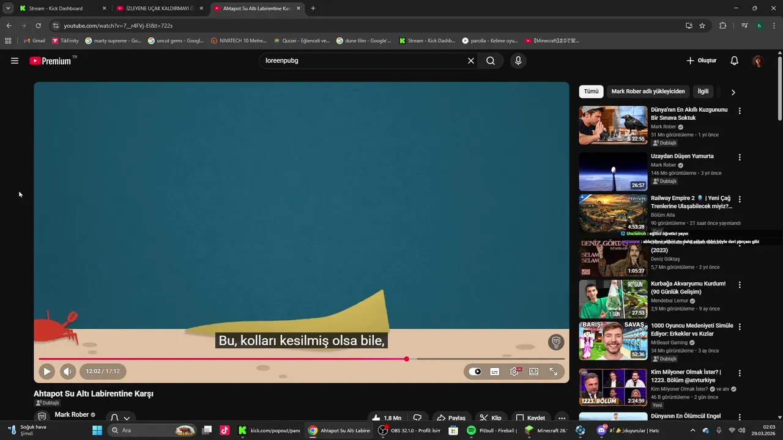The image size is (783, 440).
Task: Open Windows Start menu
Action: pos(97,430)
